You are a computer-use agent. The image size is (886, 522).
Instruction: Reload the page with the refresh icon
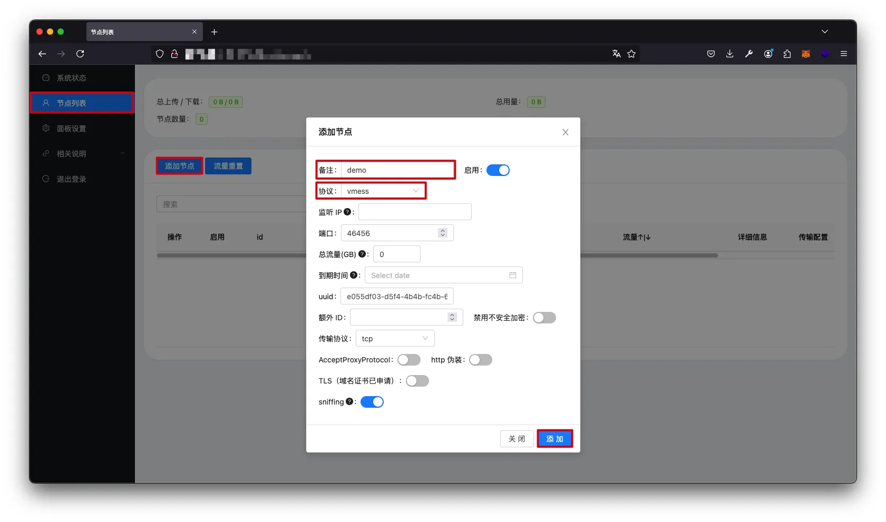point(80,54)
